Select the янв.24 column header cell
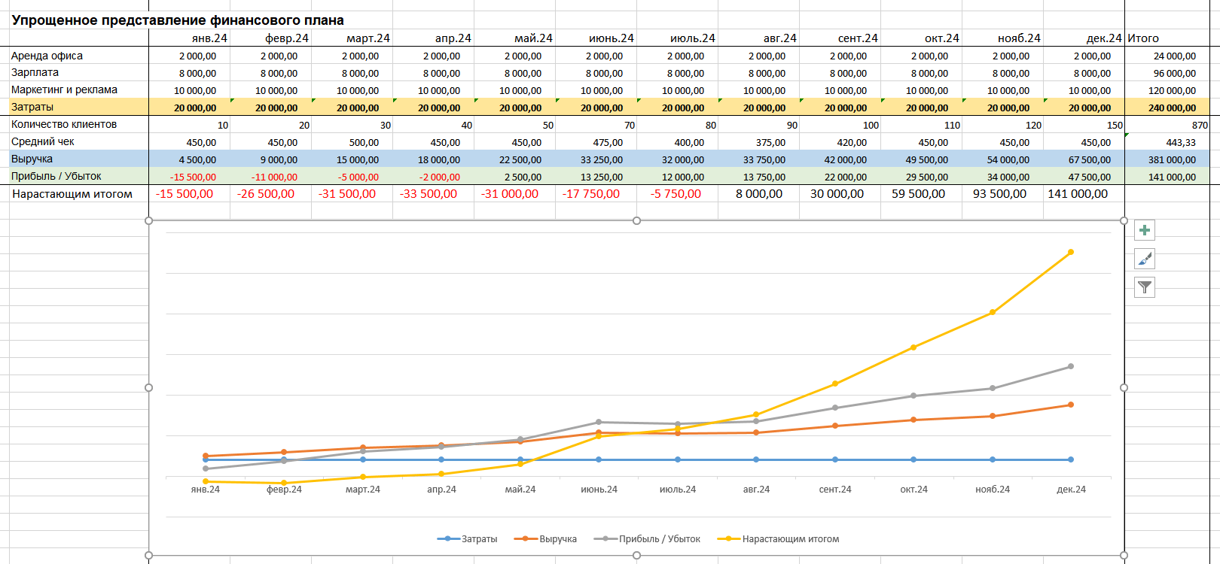1220x564 pixels. click(x=190, y=38)
